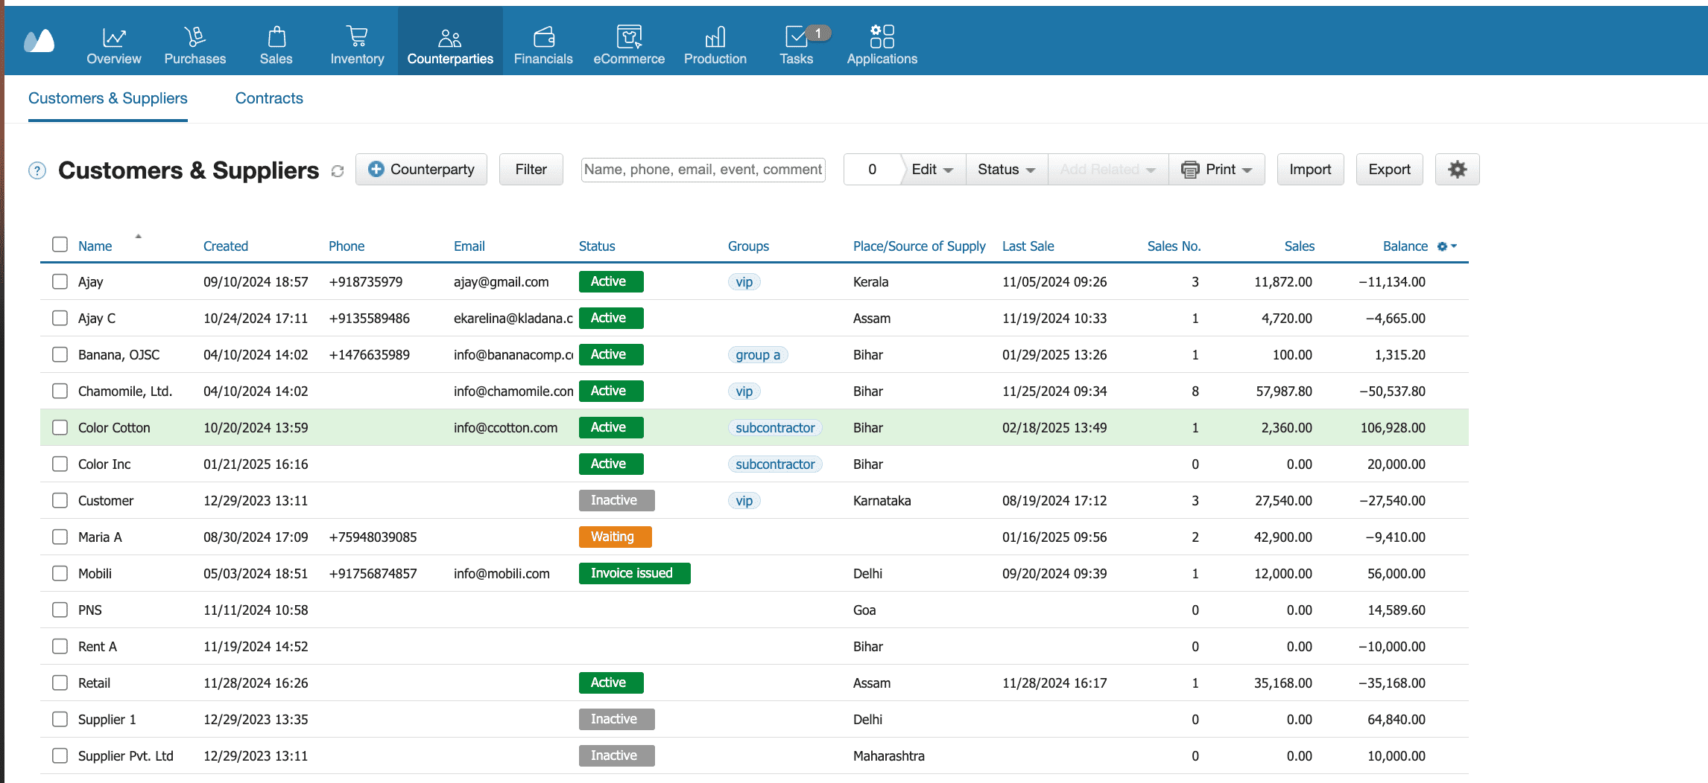The image size is (1708, 783).
Task: Add a new Counterparty
Action: [421, 170]
